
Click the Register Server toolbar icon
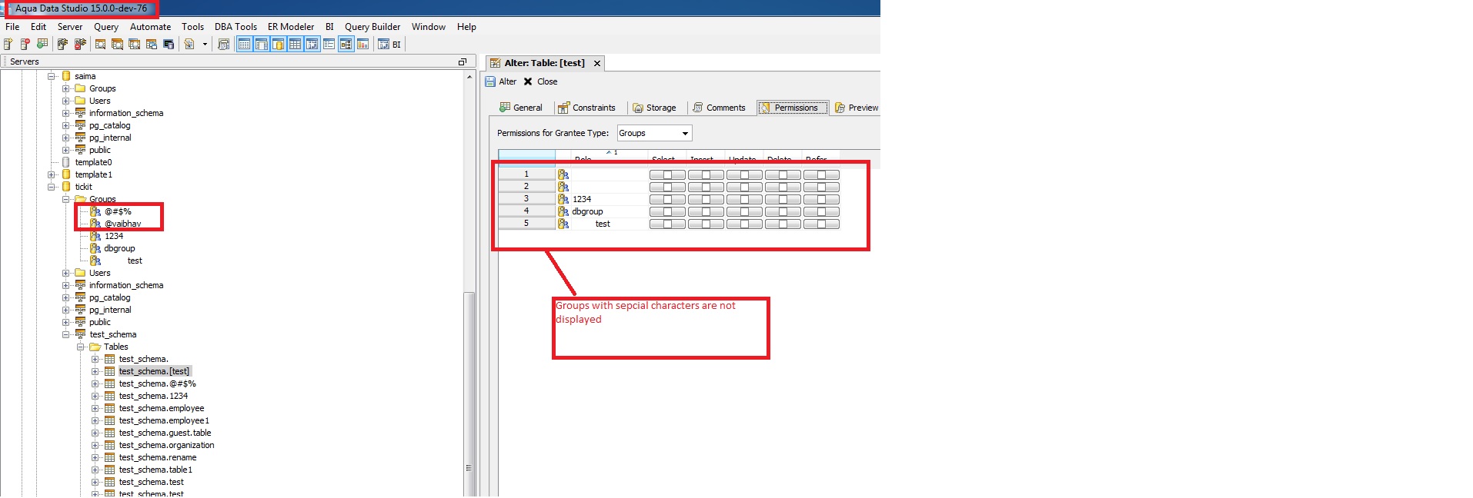[8, 44]
